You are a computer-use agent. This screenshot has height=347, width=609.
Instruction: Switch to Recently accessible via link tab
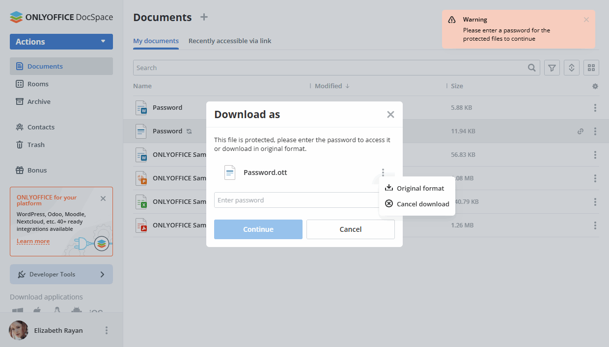[x=230, y=41]
